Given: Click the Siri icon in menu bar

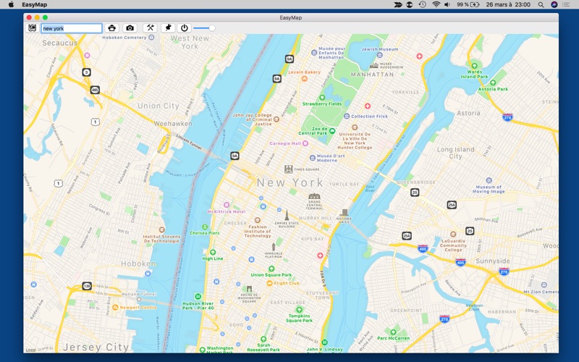Looking at the screenshot, I should coord(554,4).
